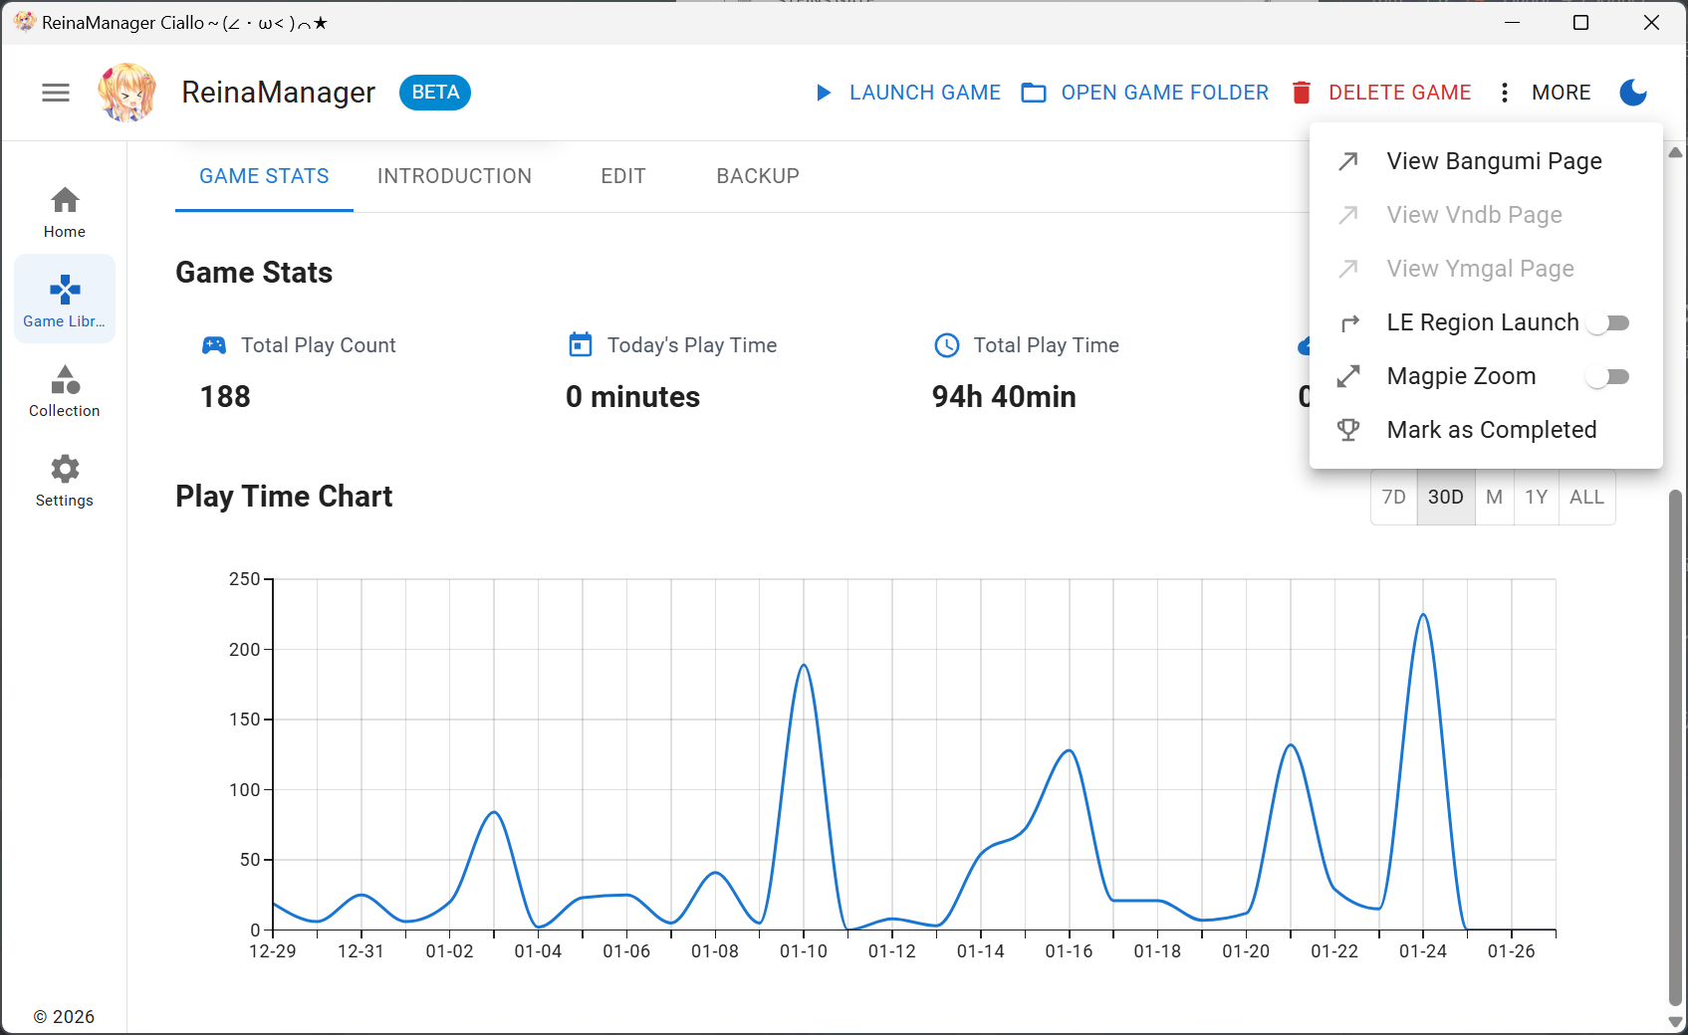Click the Magpie Zoom expand-arrows icon
Viewport: 1688px width, 1035px height.
[x=1348, y=376]
